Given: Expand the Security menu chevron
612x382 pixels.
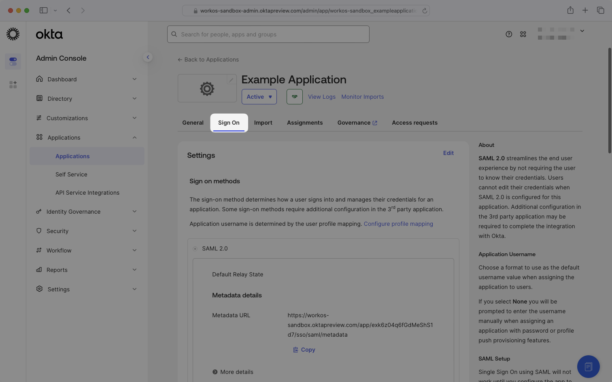Looking at the screenshot, I should pos(134,231).
